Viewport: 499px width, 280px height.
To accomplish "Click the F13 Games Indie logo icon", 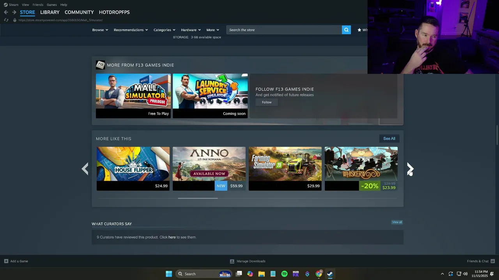I will [100, 65].
